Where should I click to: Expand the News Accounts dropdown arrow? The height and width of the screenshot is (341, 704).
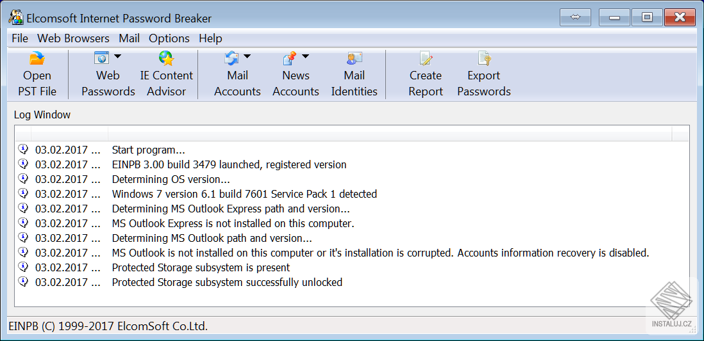coord(306,56)
